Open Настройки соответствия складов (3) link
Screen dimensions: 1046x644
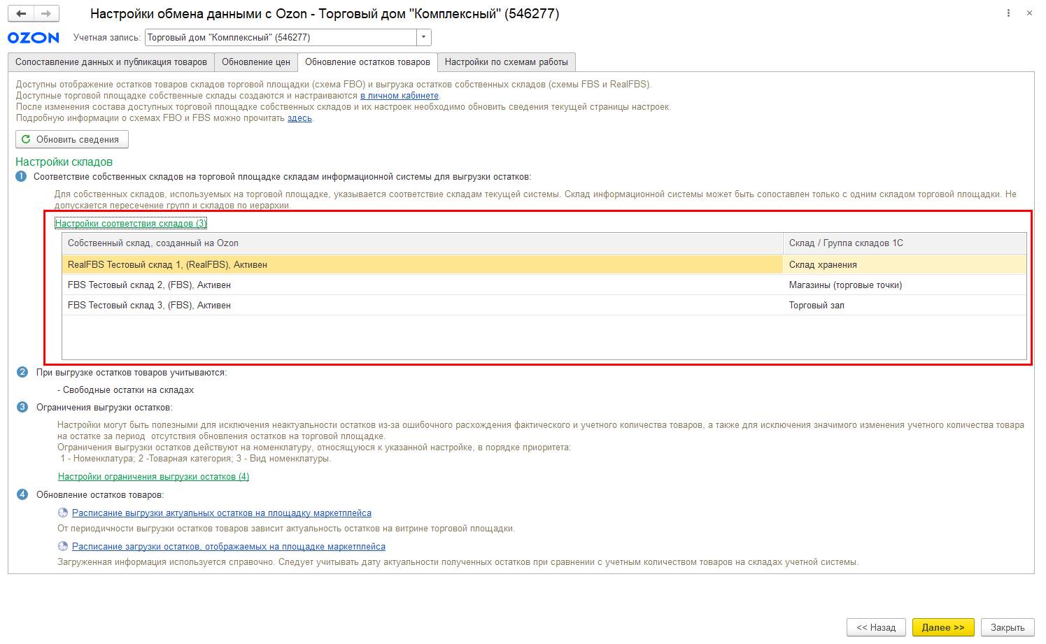coord(131,224)
